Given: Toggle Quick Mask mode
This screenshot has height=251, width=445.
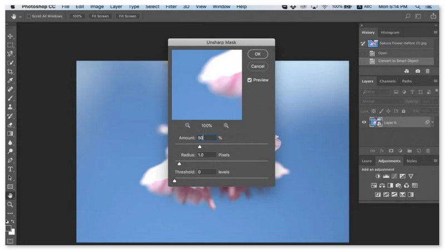Looking at the screenshot, I should (x=10, y=241).
